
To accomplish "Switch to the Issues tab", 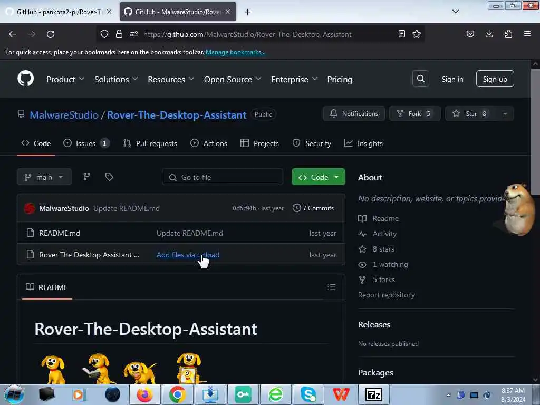I will (86, 143).
